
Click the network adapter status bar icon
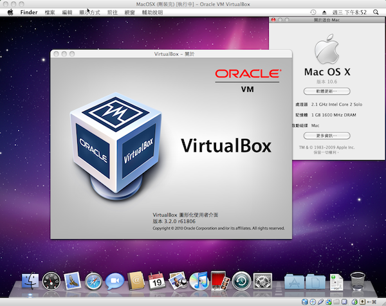[329, 301]
